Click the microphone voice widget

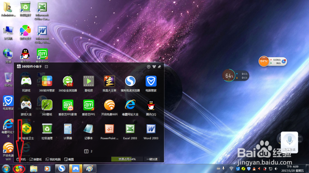click(x=289, y=143)
